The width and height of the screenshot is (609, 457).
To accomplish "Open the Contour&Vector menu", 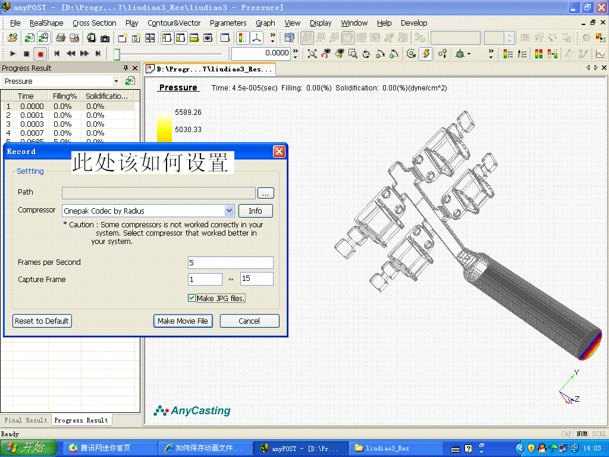I will (174, 23).
